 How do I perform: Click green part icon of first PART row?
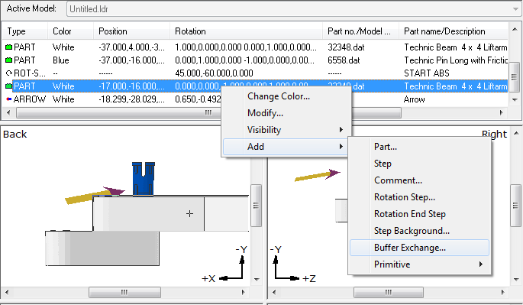coord(9,47)
